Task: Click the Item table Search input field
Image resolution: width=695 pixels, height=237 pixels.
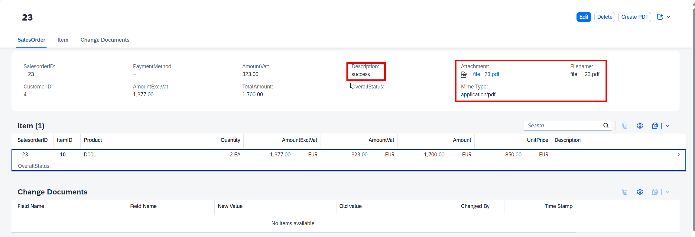Action: coord(564,126)
